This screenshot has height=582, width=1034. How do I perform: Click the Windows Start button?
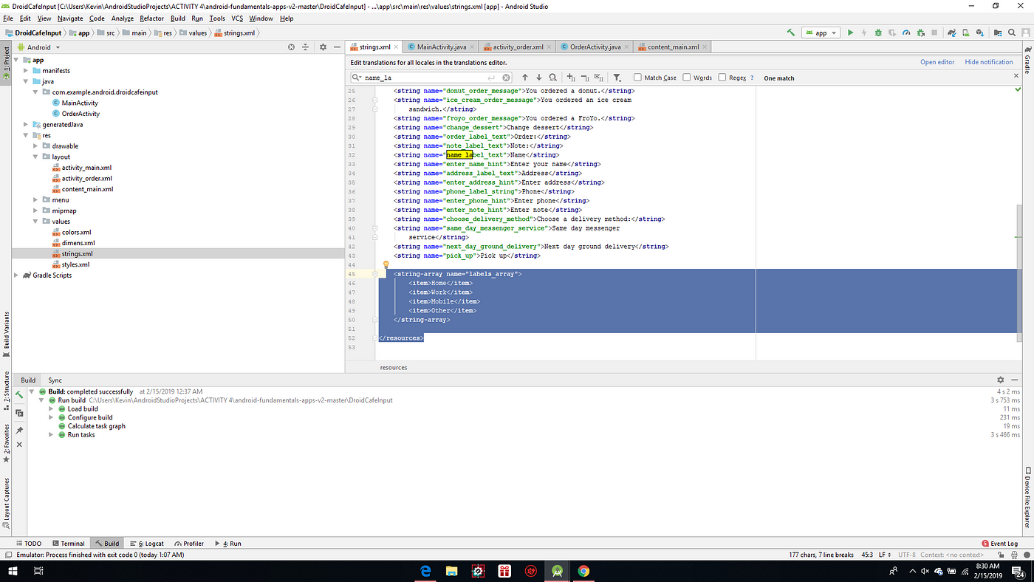coord(13,571)
